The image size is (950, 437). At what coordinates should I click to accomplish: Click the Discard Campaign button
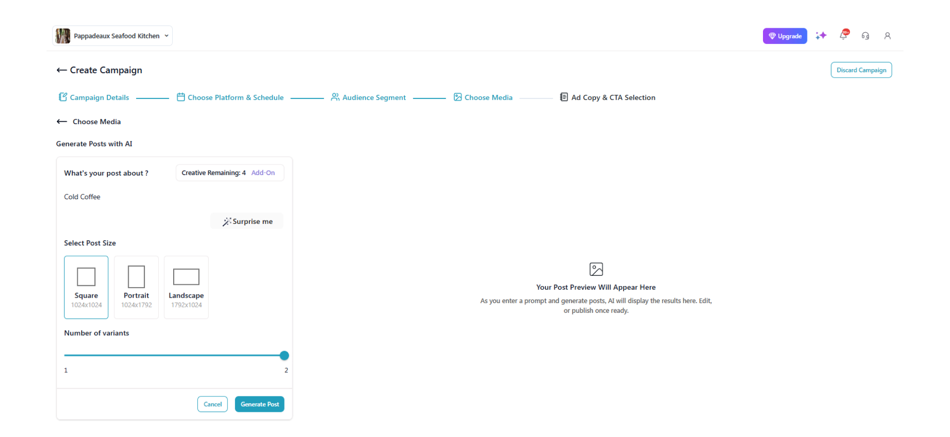(x=861, y=70)
